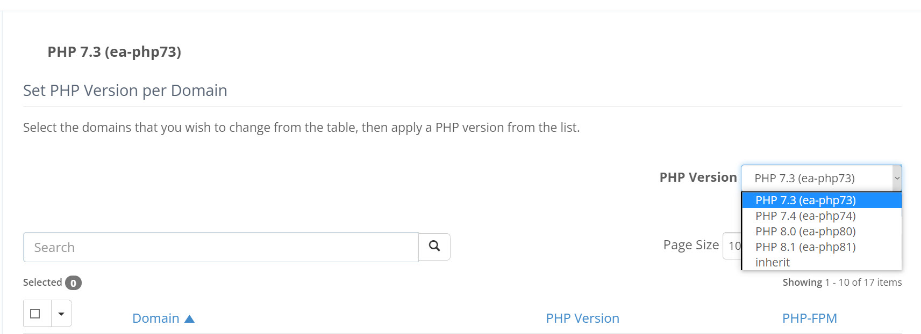Click the dropdown arrow next to select-all checkbox
The image size is (921, 334).
click(x=60, y=313)
